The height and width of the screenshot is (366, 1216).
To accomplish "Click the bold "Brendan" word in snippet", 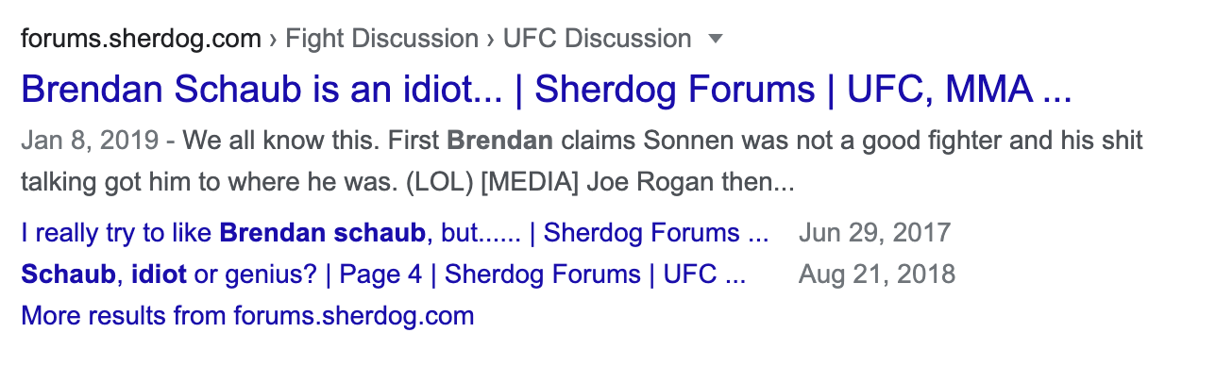I will (x=499, y=141).
